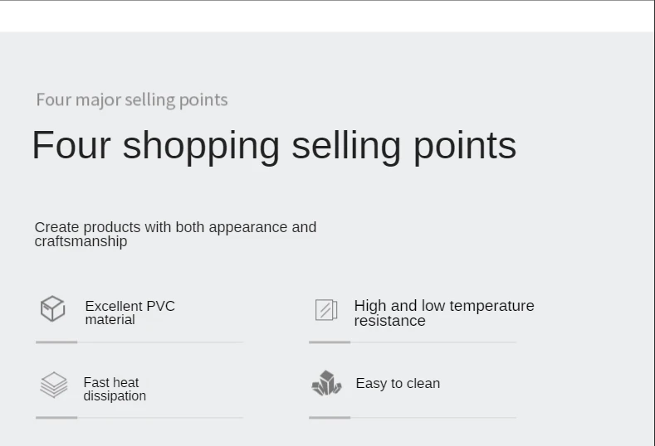The width and height of the screenshot is (655, 446).
Task: Click the light divider line under Easy to clean
Action: pyautogui.click(x=433, y=417)
